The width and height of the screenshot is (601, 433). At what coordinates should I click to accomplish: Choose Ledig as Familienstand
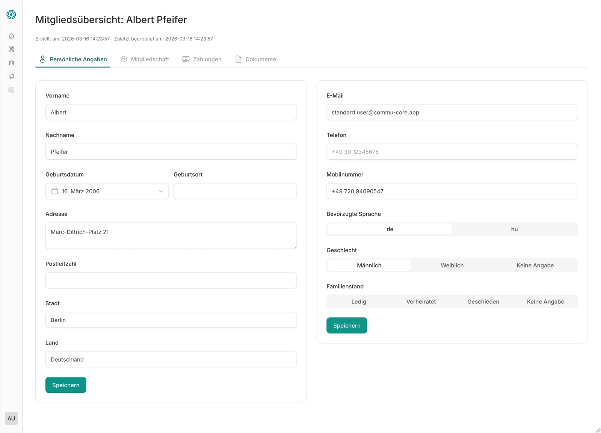(359, 302)
